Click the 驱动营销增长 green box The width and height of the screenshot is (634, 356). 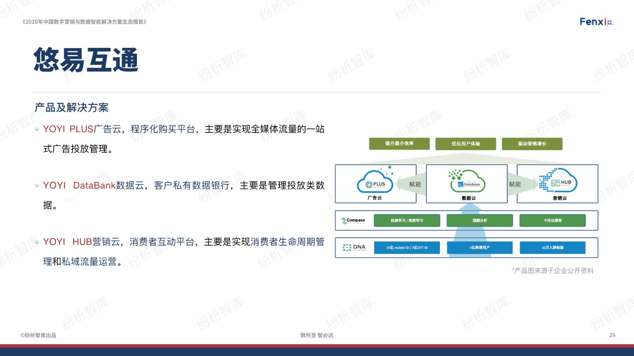point(532,144)
